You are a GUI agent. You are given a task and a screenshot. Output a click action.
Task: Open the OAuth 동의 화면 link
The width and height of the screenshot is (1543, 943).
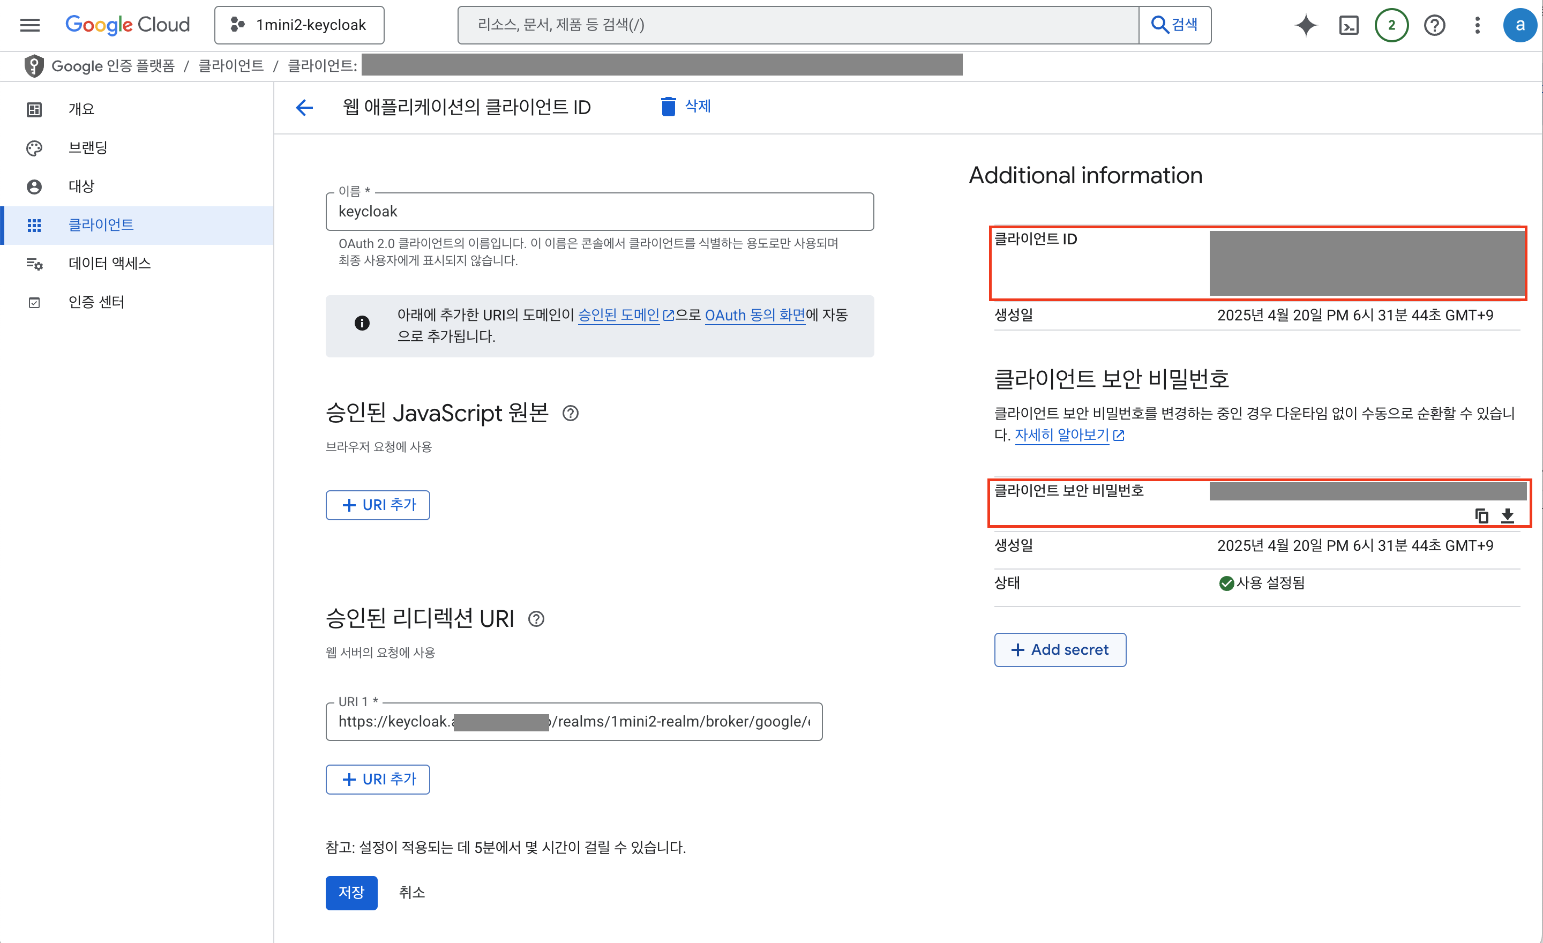point(754,315)
